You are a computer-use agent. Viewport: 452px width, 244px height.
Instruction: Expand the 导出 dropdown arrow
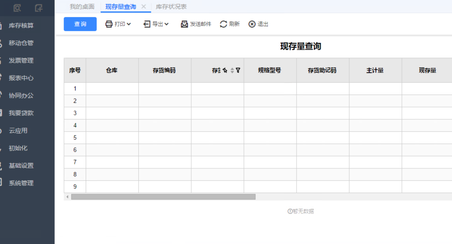click(x=166, y=24)
